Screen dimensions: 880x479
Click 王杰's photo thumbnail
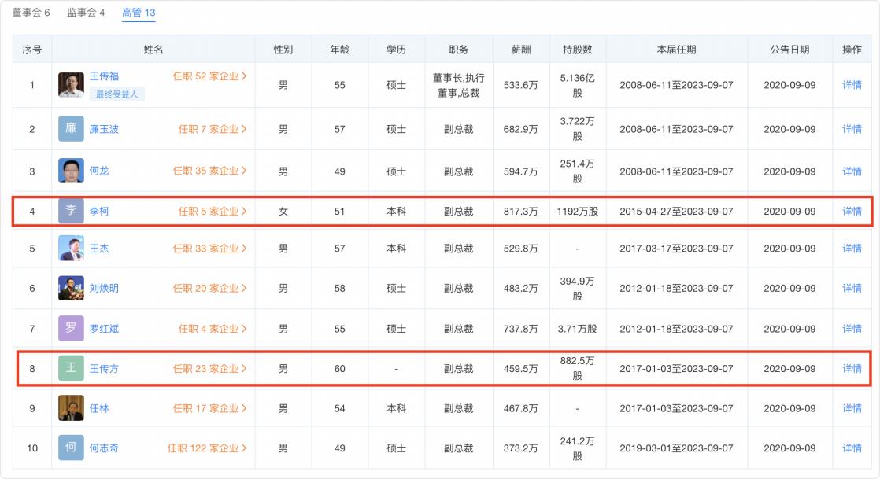(x=72, y=249)
